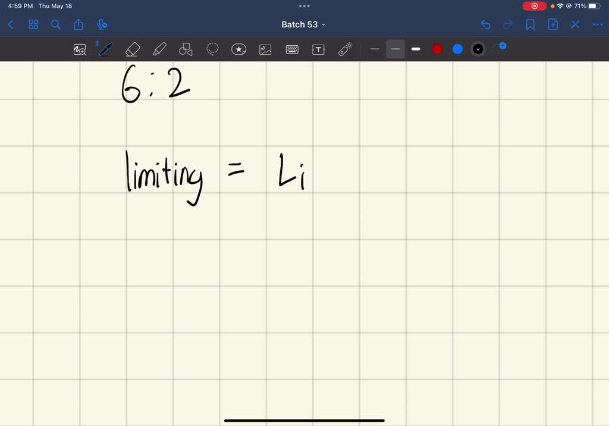Toggle the microphone audio recording
Image resolution: width=609 pixels, height=426 pixels.
[102, 24]
